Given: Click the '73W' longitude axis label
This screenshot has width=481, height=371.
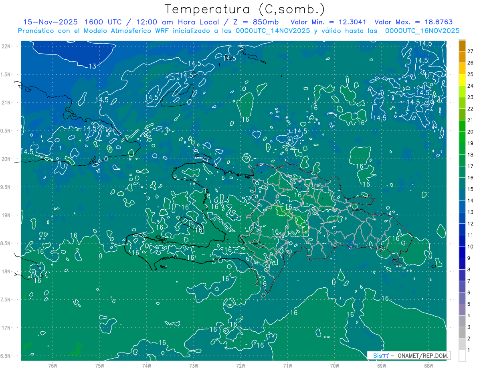Looking at the screenshot, I should click(194, 365).
